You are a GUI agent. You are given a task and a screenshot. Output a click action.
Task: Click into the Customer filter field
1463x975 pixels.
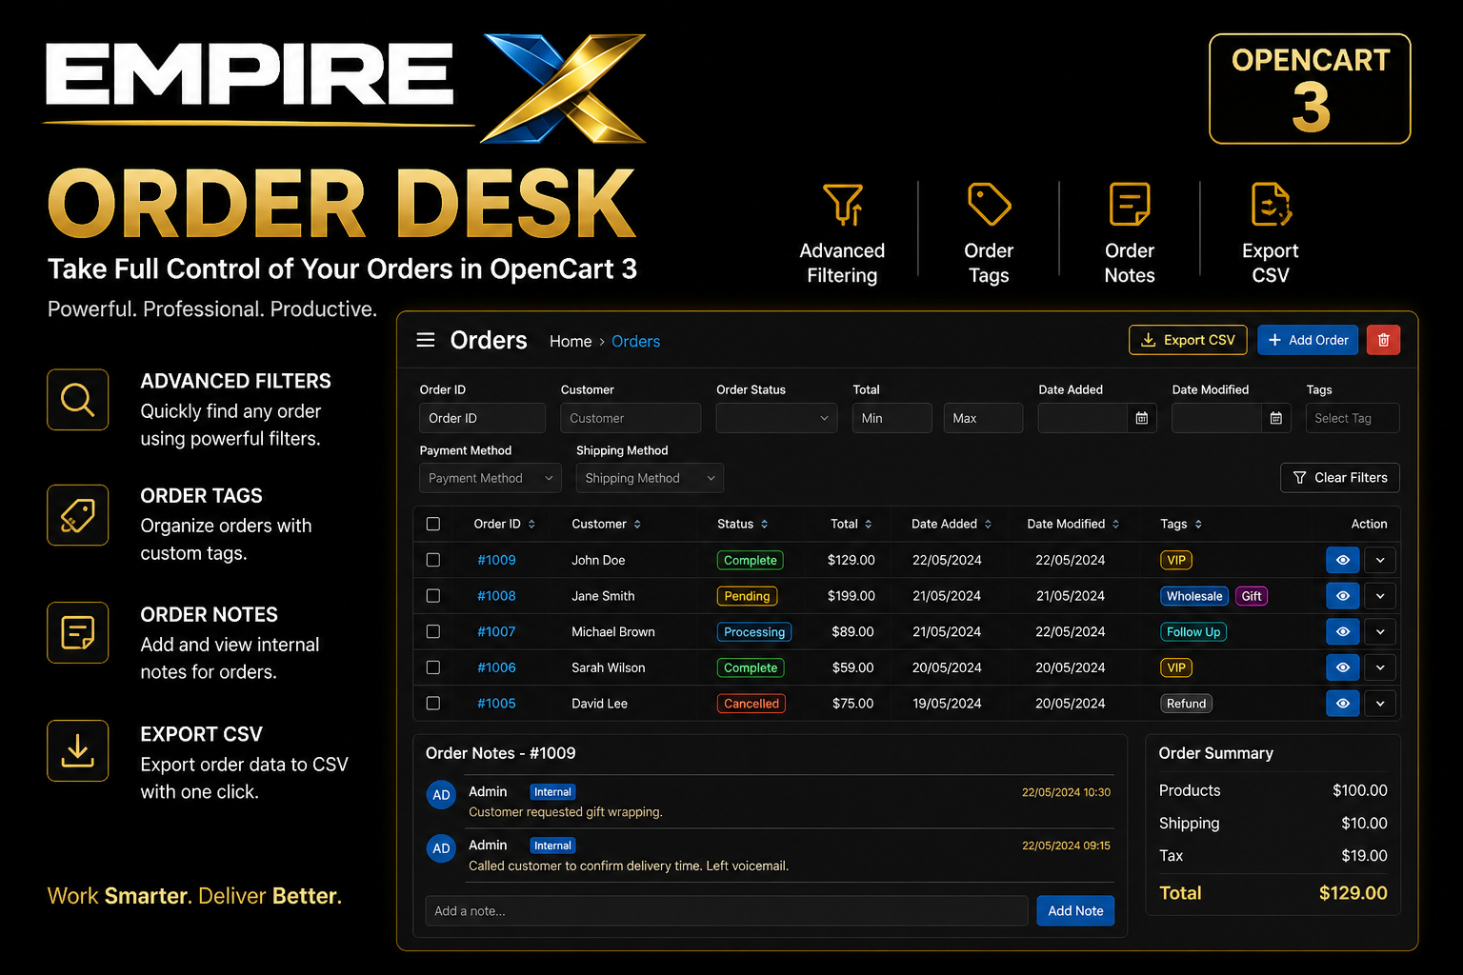[631, 418]
